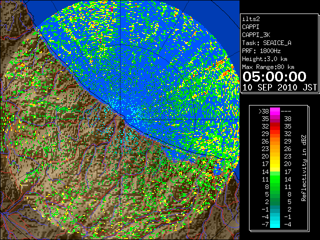The image size is (320, 240).
Task: Select the 'Height:3.0 km' text
Action: [264, 59]
